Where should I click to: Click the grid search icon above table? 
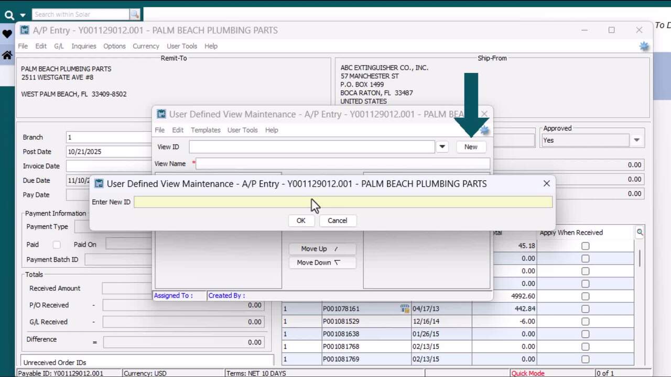pyautogui.click(x=640, y=232)
